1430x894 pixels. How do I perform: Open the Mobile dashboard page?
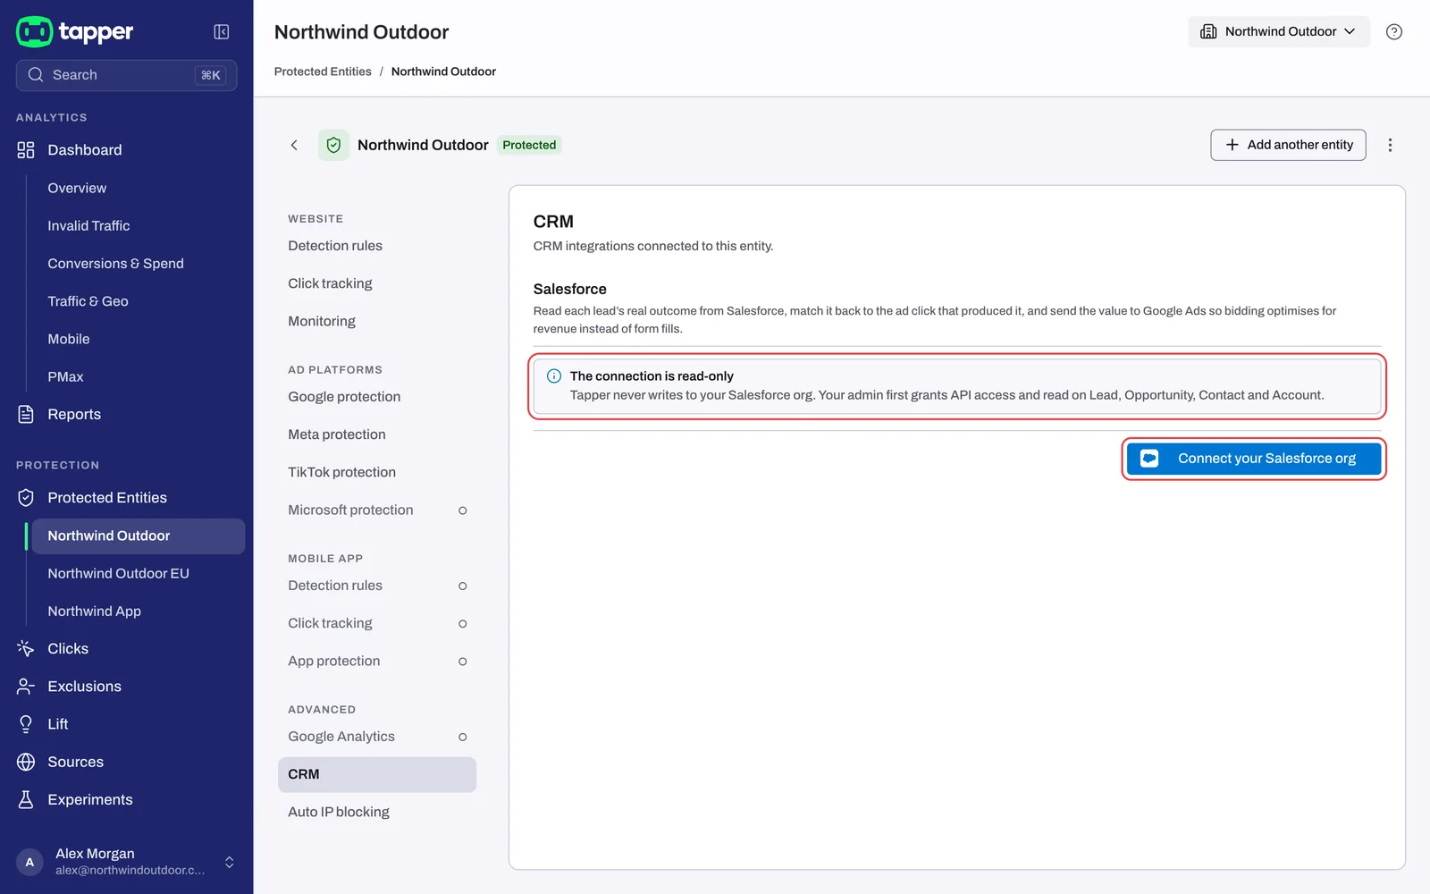(69, 340)
